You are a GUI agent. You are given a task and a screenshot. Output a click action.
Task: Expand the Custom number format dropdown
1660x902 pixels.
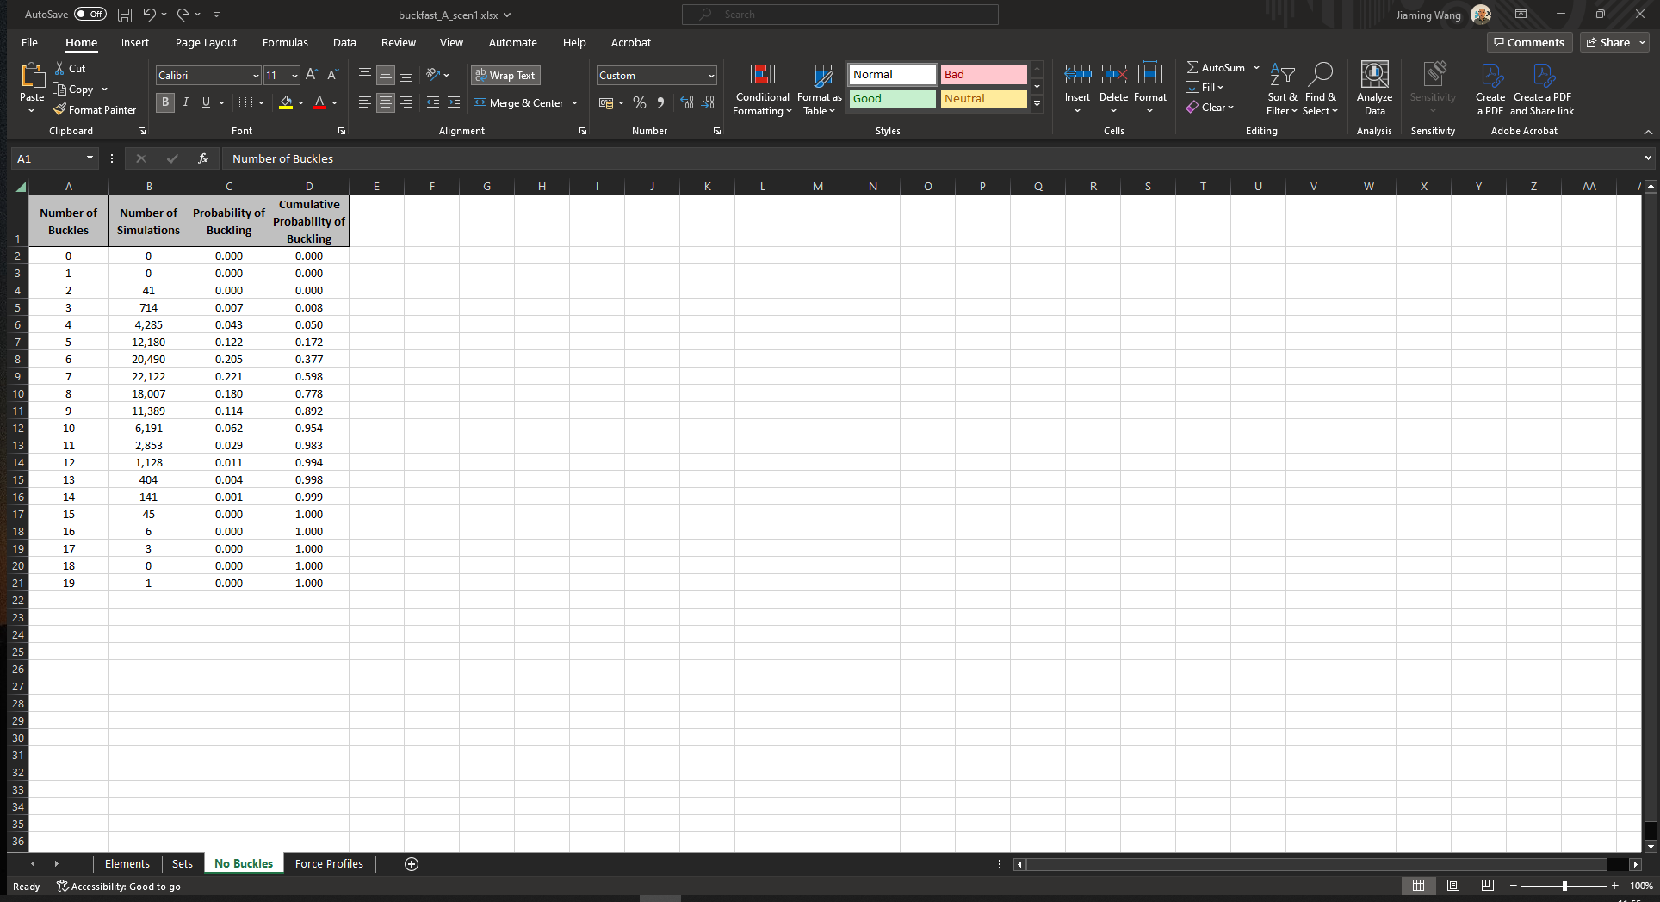point(711,76)
